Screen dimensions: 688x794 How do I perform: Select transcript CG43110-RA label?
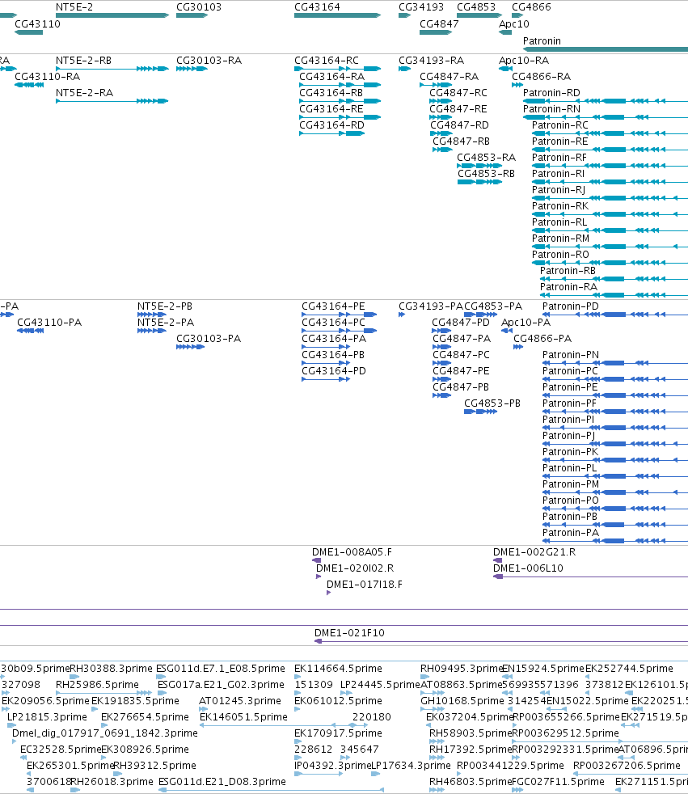[x=47, y=77]
